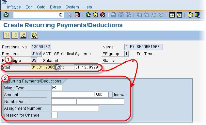The width and height of the screenshot is (206, 125).
Task: Open the System menu
Action: [72, 7]
